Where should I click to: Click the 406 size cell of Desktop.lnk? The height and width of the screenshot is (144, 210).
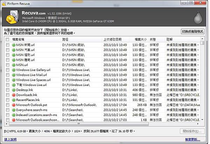pos(140,90)
